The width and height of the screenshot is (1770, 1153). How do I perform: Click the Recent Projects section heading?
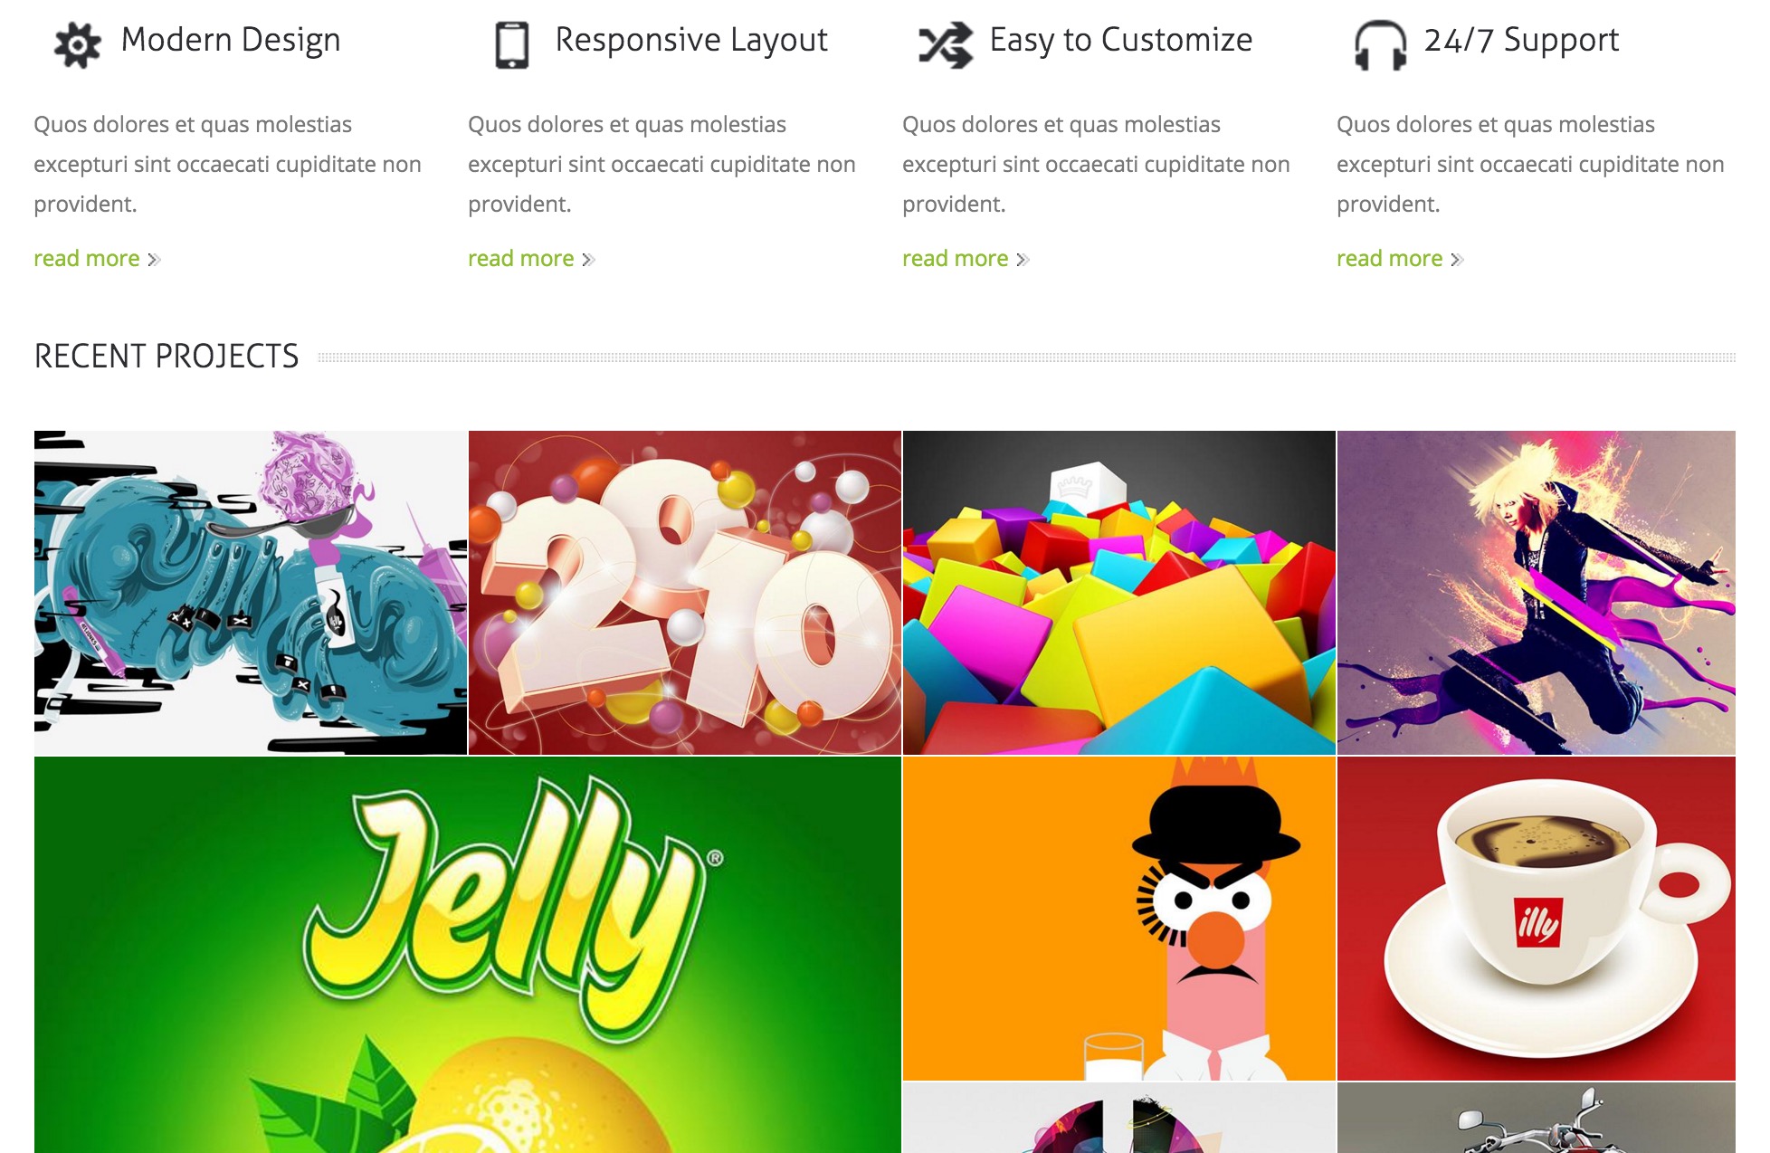(x=167, y=357)
